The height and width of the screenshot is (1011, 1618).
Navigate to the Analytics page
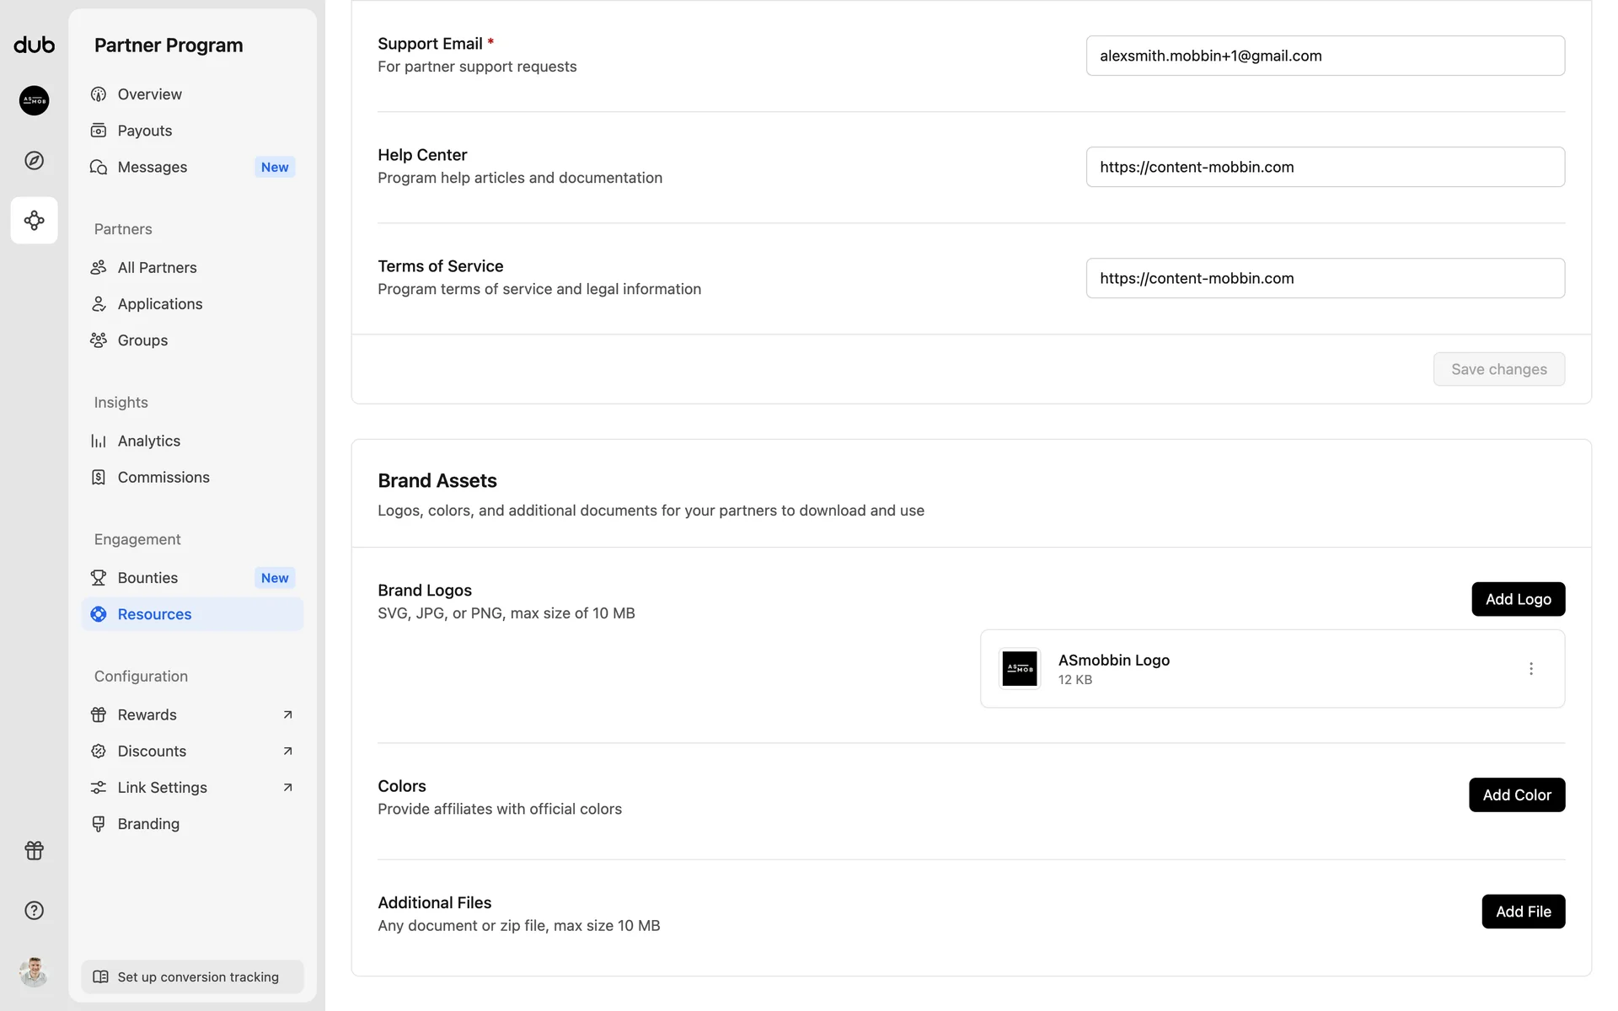149,441
